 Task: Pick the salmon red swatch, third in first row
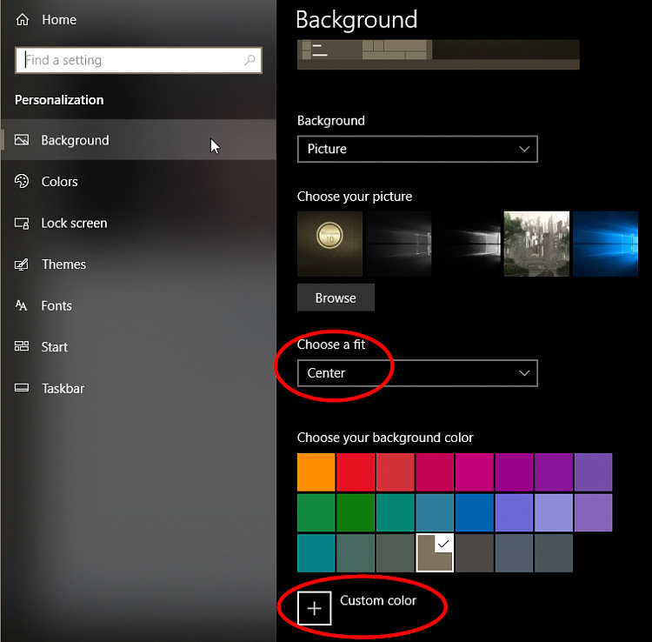click(395, 472)
